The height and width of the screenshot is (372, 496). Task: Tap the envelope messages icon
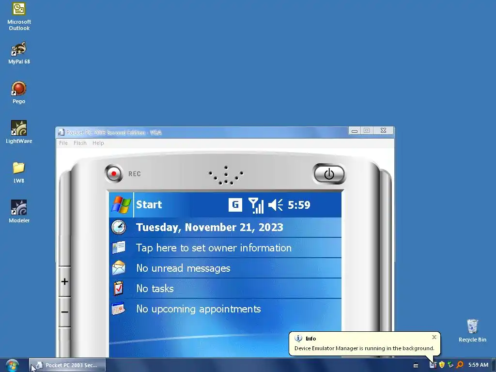tap(119, 267)
